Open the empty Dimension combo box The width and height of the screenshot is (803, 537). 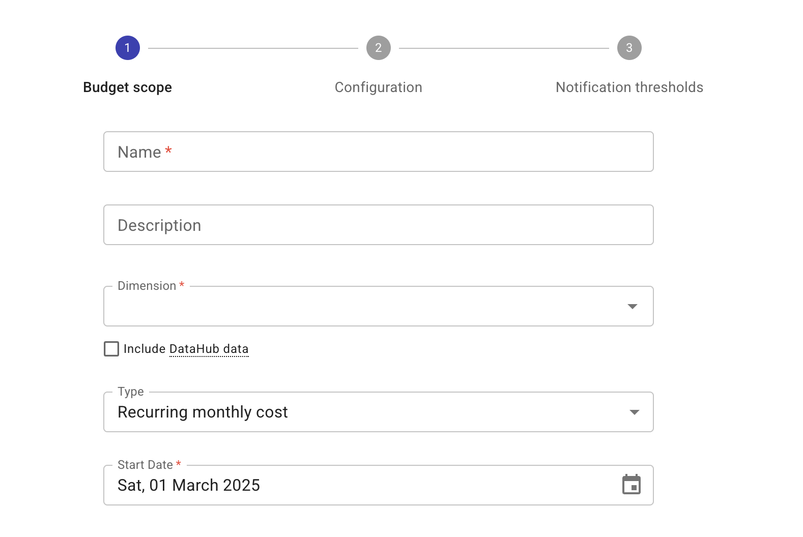pos(356,307)
